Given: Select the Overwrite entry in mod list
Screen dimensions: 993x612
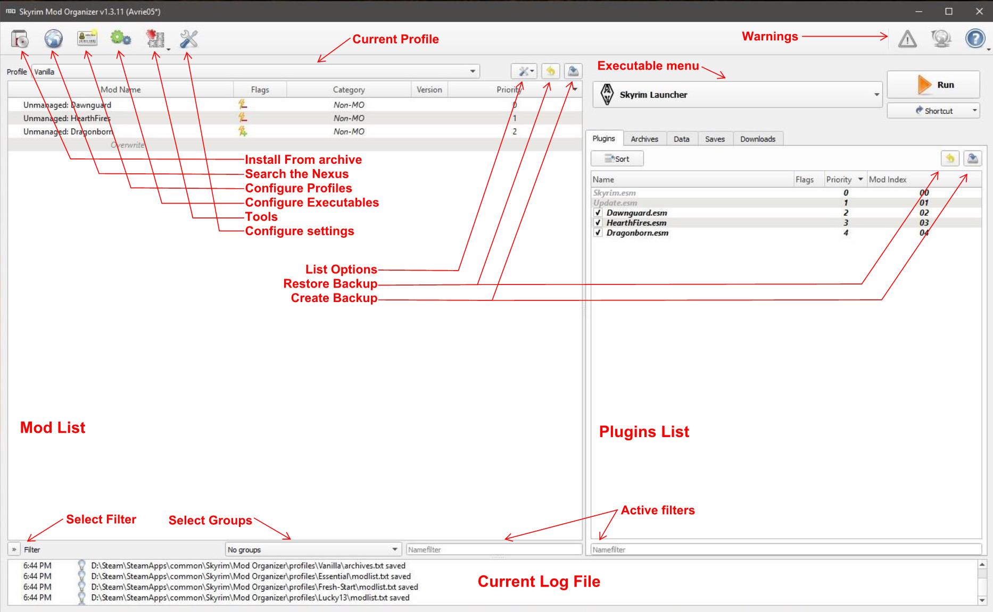Looking at the screenshot, I should (295, 145).
